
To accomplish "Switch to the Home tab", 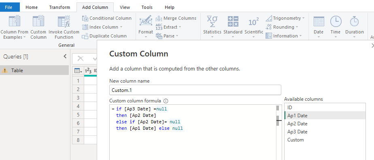I will [32, 7].
